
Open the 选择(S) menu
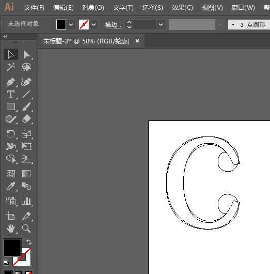click(152, 8)
